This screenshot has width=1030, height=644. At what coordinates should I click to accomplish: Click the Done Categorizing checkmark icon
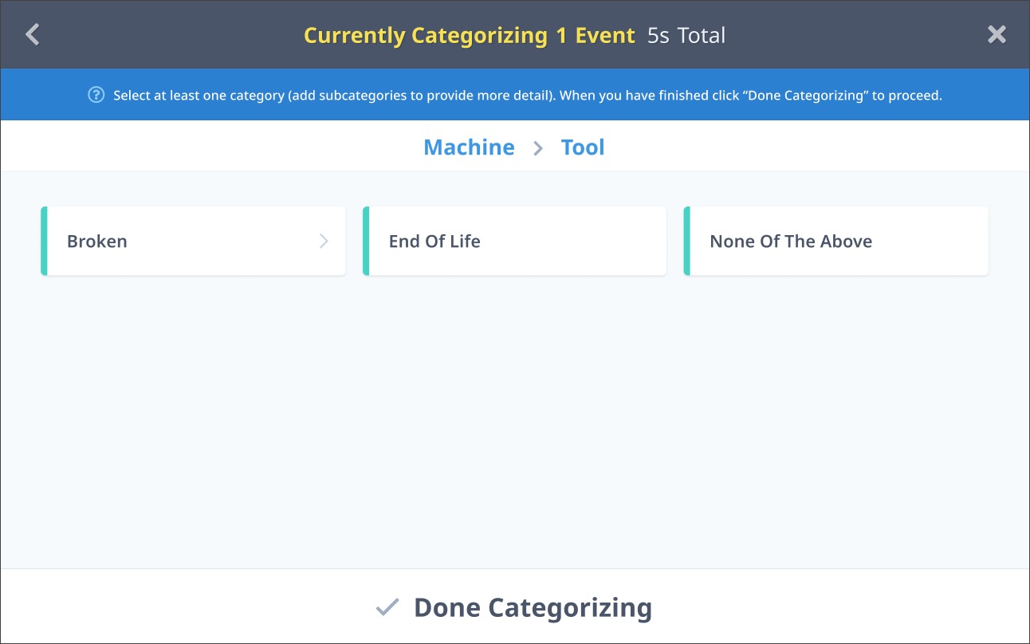coord(387,607)
